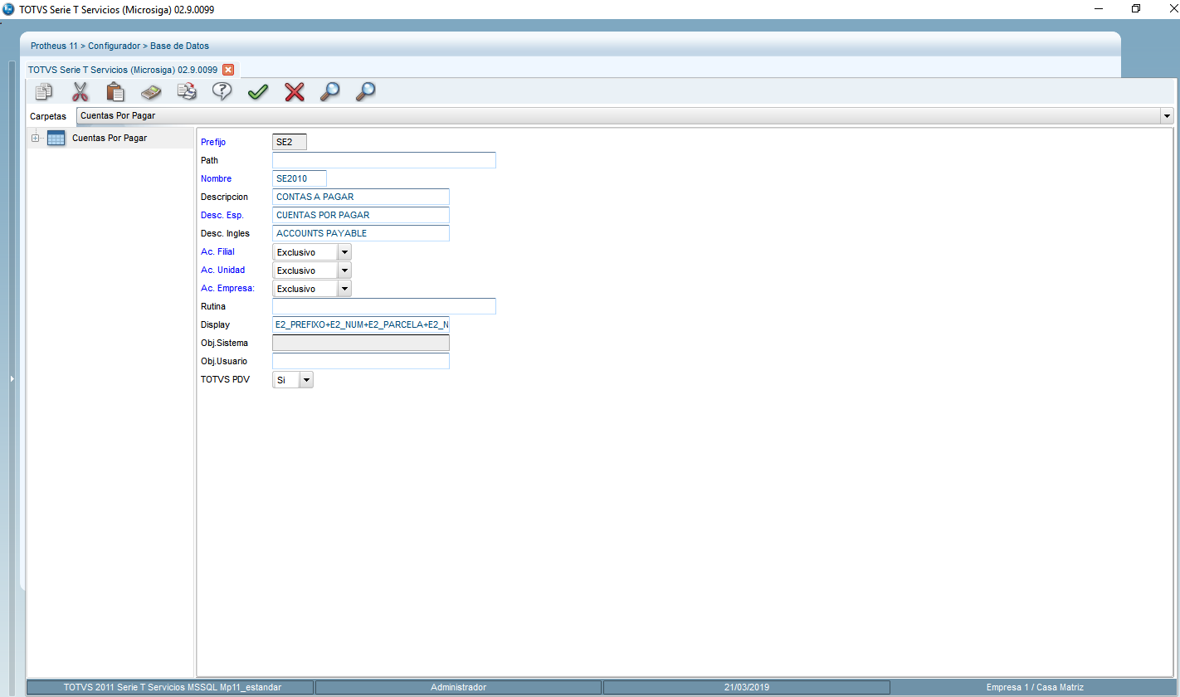
Task: Cancel with the red X toolbar icon
Action: click(295, 92)
